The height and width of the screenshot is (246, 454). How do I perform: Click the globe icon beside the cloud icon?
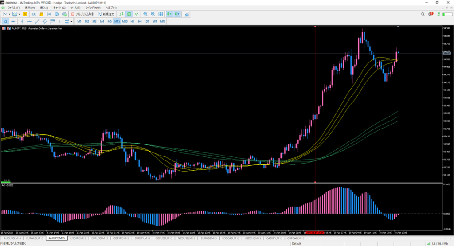[64, 14]
